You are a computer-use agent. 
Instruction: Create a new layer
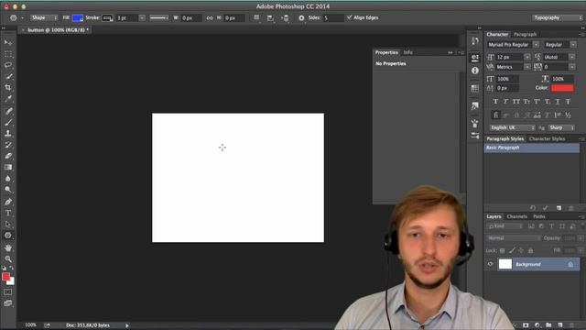(x=559, y=325)
